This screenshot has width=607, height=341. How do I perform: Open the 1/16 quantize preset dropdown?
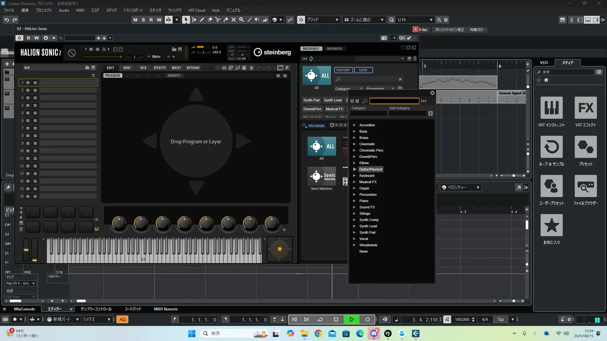tap(431, 20)
